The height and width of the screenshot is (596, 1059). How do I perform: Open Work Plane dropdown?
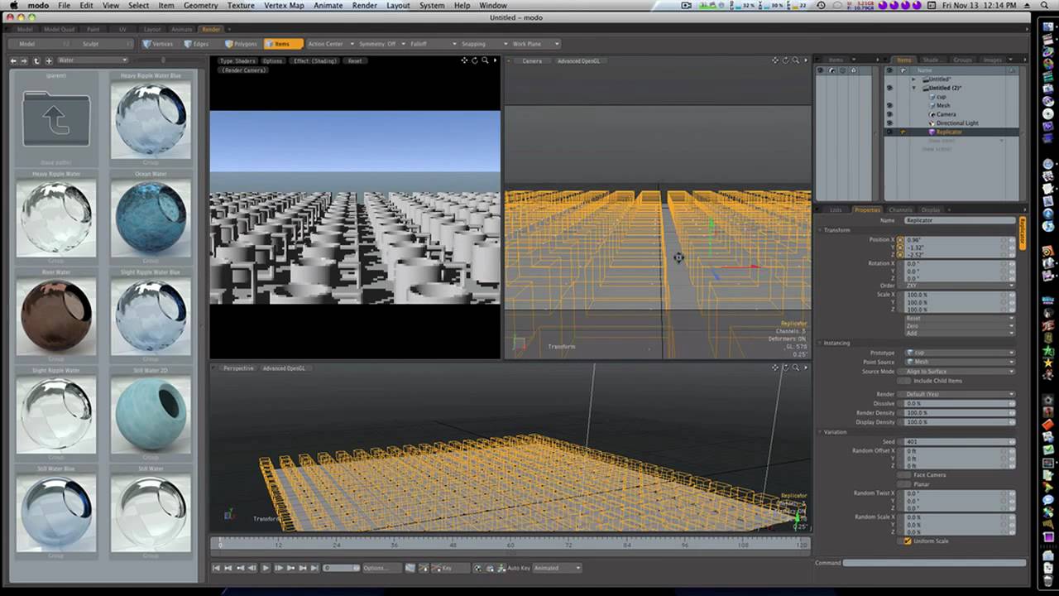(535, 44)
